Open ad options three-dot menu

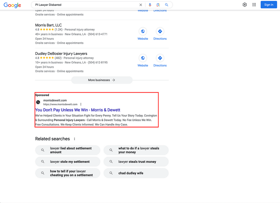pyautogui.click(x=81, y=104)
